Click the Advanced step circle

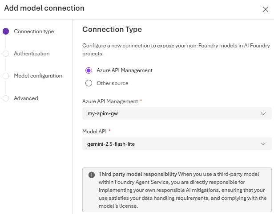pyautogui.click(x=6, y=98)
